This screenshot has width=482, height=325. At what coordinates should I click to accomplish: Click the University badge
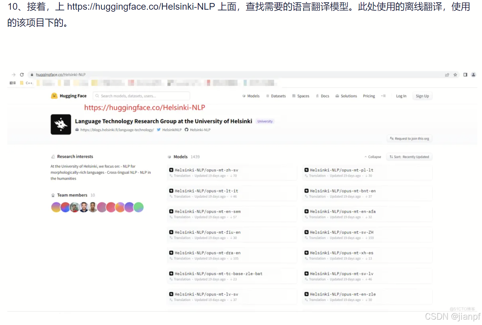(265, 121)
